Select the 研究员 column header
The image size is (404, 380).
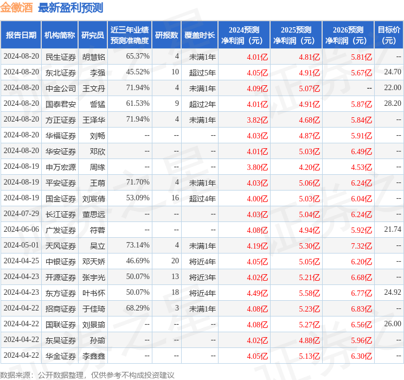point(93,35)
